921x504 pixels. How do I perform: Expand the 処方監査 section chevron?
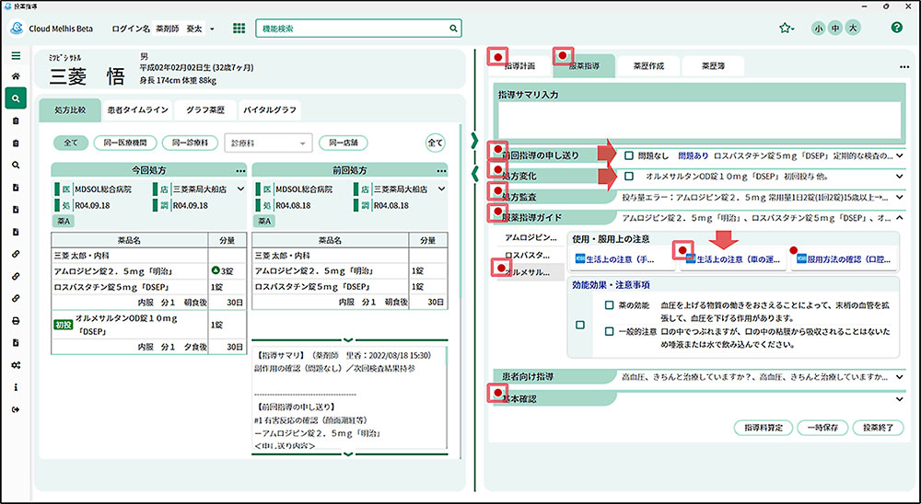[x=900, y=197]
